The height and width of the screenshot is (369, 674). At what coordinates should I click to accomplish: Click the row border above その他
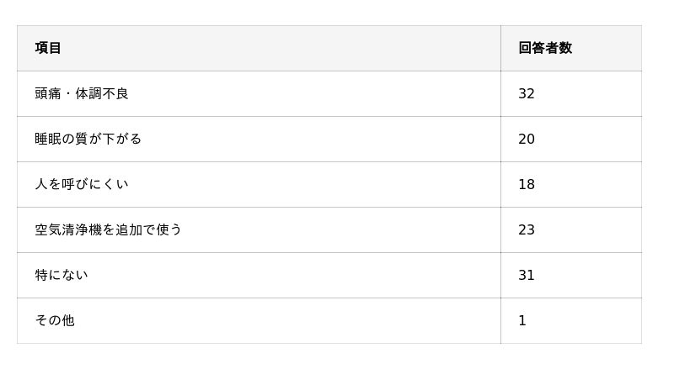click(253, 298)
